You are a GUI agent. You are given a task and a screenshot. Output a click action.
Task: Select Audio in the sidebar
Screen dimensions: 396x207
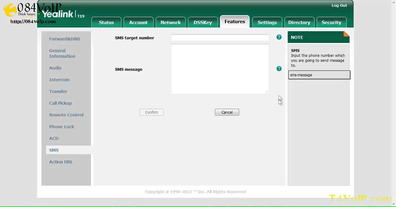click(x=55, y=68)
